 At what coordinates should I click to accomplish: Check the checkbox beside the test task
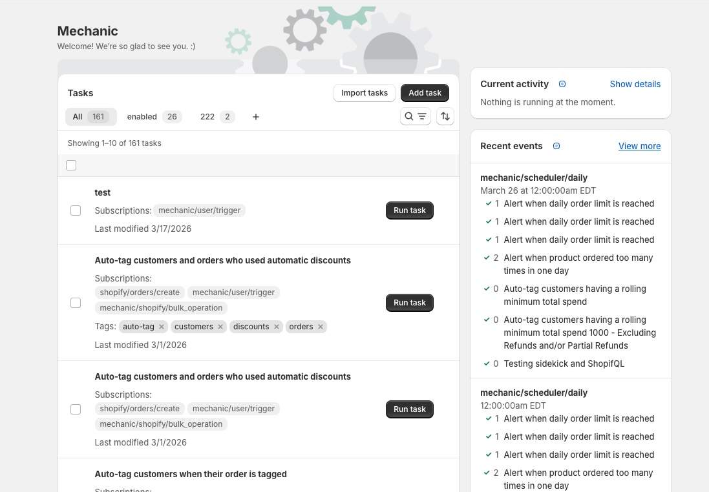76,210
